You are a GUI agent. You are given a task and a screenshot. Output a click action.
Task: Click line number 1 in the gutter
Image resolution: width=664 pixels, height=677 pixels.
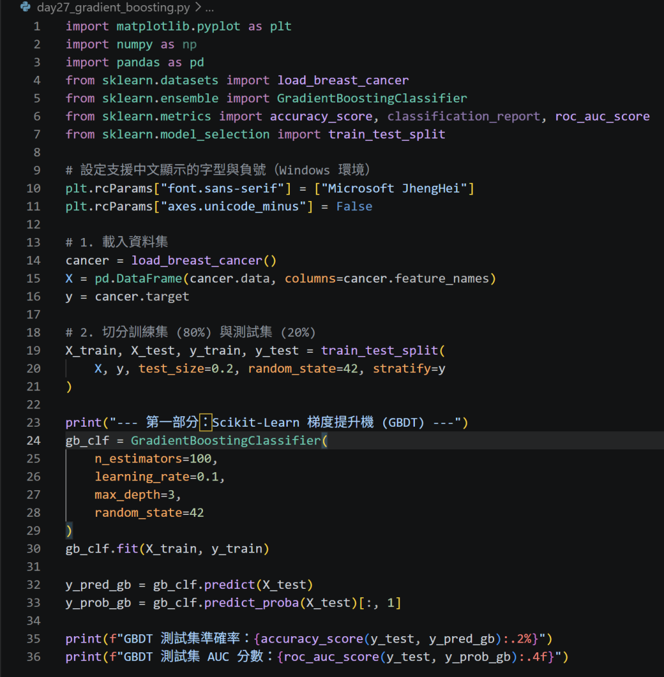point(37,27)
